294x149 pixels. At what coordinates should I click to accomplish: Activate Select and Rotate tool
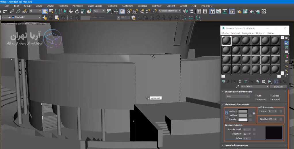point(77,11)
